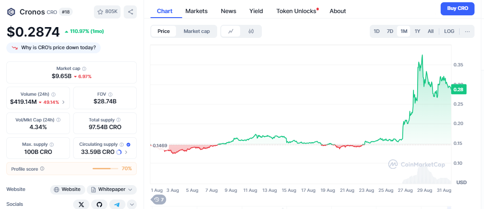Screen dimensions: 484x209
Task: Click the FDV info icon
Action: click(110, 94)
